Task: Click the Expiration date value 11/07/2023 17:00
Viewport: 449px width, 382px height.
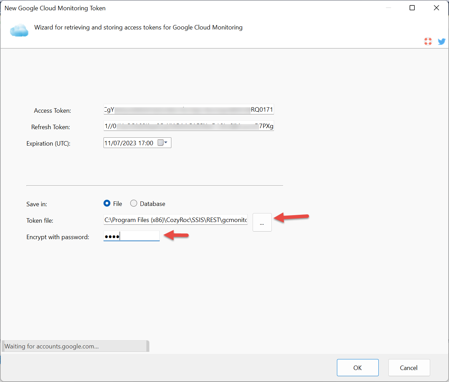Action: tap(129, 143)
